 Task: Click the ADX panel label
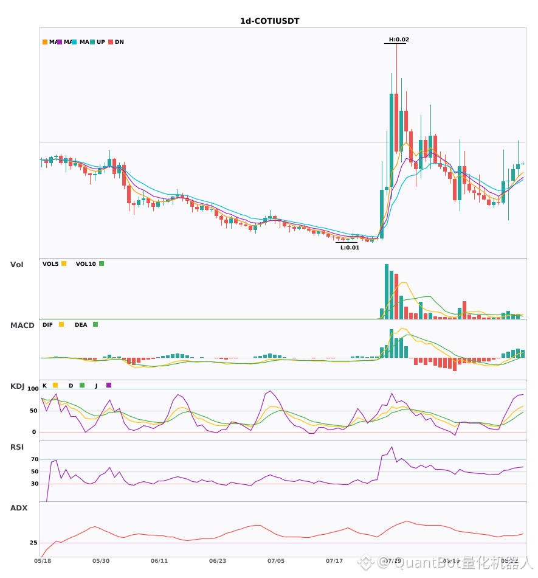(x=19, y=507)
